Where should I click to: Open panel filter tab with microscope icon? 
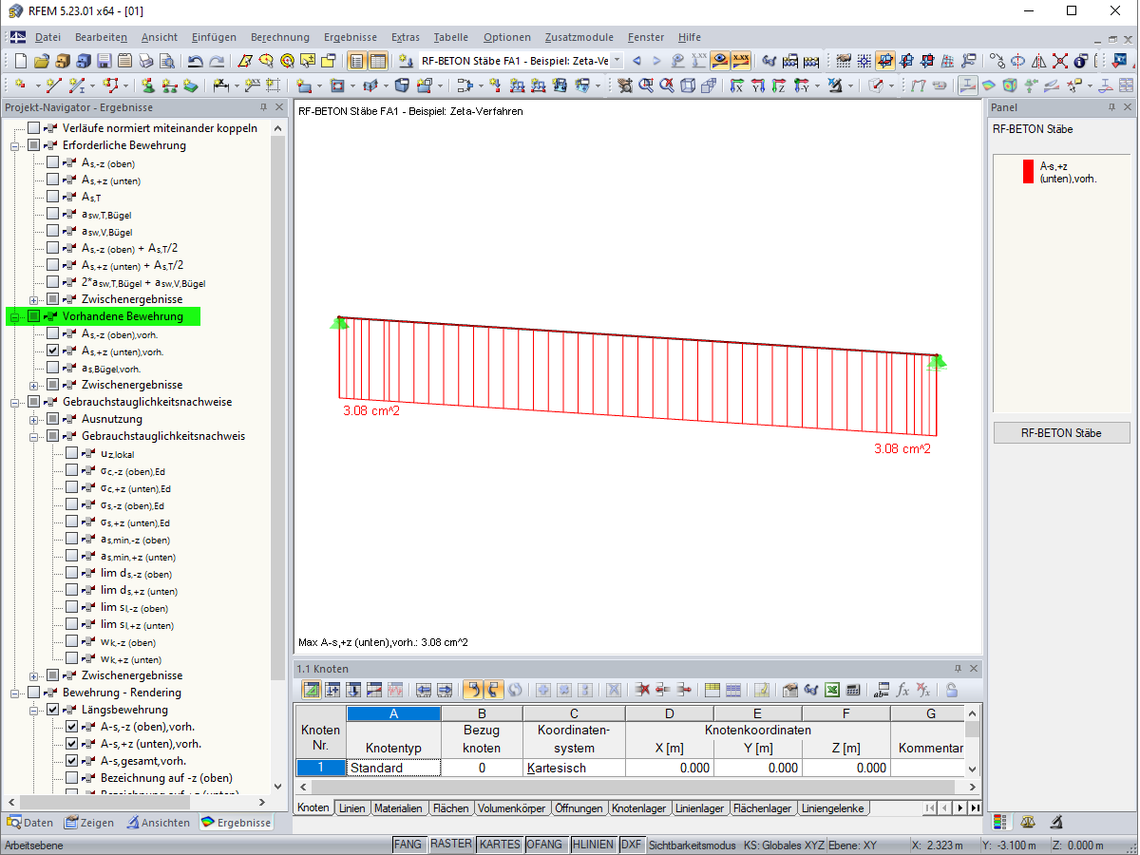(1056, 822)
